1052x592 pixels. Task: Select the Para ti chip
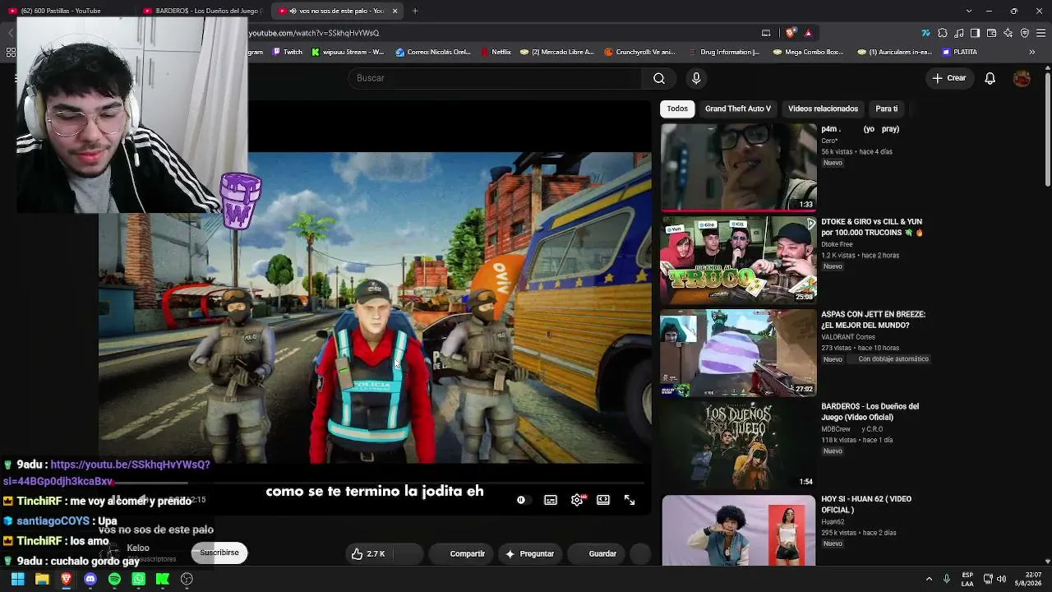coord(887,109)
